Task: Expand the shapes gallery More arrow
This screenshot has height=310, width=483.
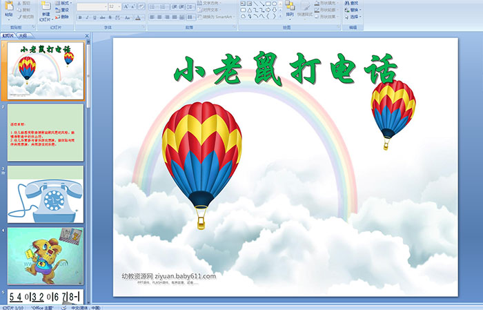Action: pos(280,16)
